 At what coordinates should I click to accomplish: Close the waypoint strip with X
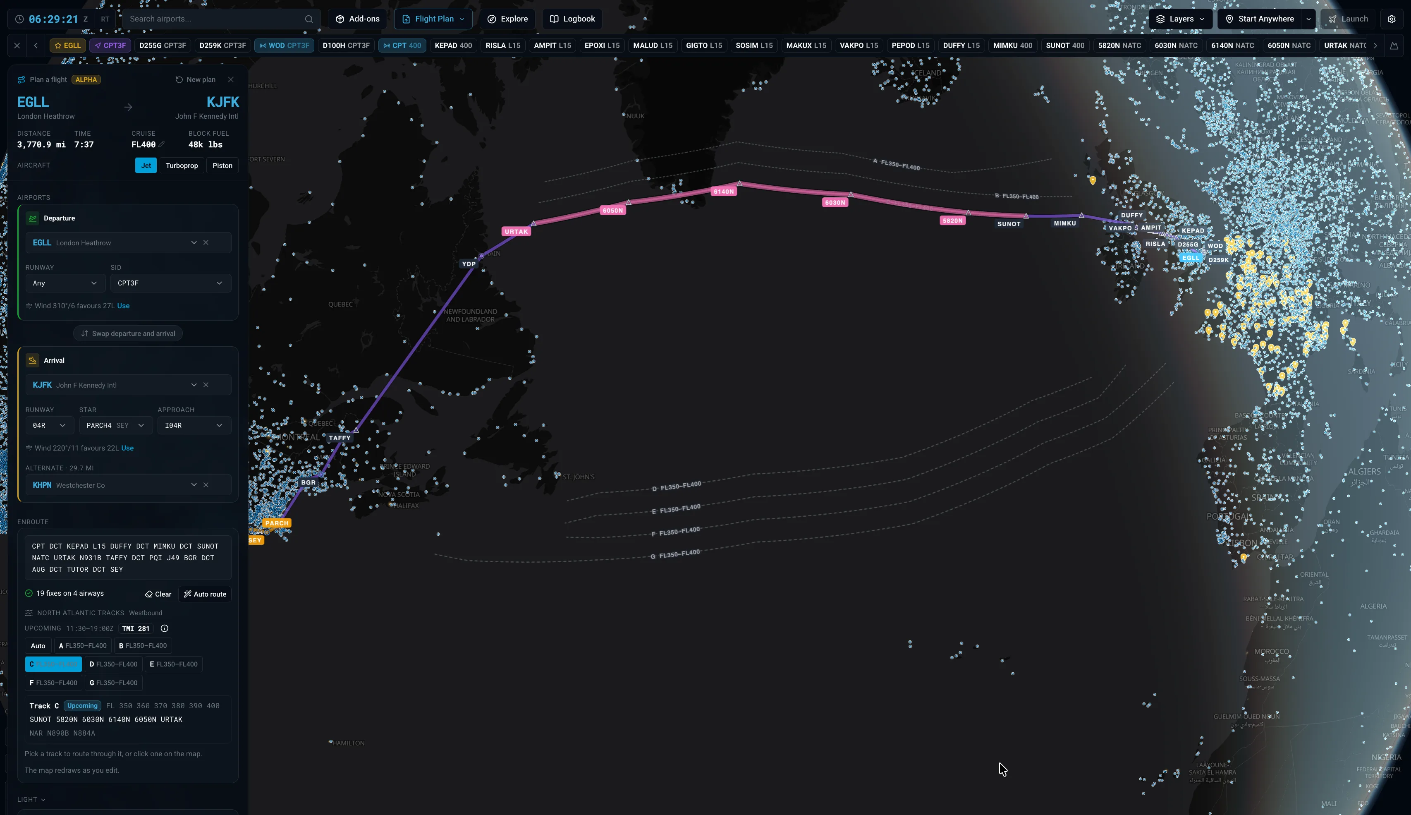(x=17, y=46)
